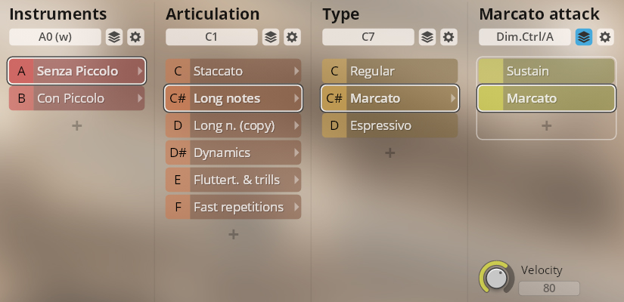
Task: Select Fast repetitions articulation
Action: coord(233,207)
